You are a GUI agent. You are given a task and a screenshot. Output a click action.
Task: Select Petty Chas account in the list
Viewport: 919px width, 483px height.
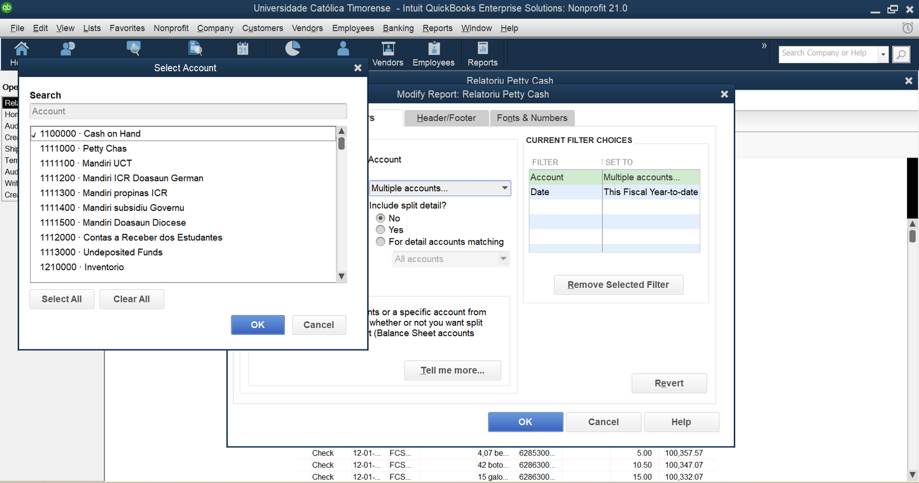click(x=105, y=148)
